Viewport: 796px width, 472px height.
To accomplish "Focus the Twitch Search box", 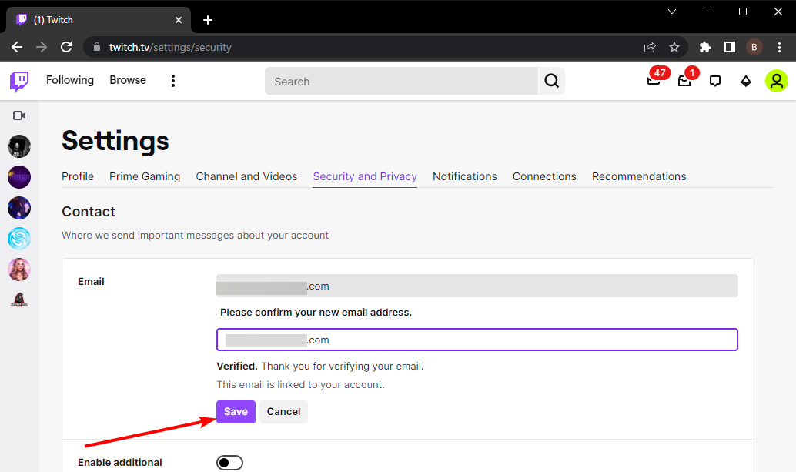I will [x=400, y=81].
